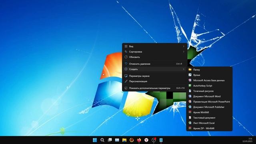Open taskbar Search magnifier
Image resolution: width=256 pixels, height=144 pixels.
coord(102,140)
